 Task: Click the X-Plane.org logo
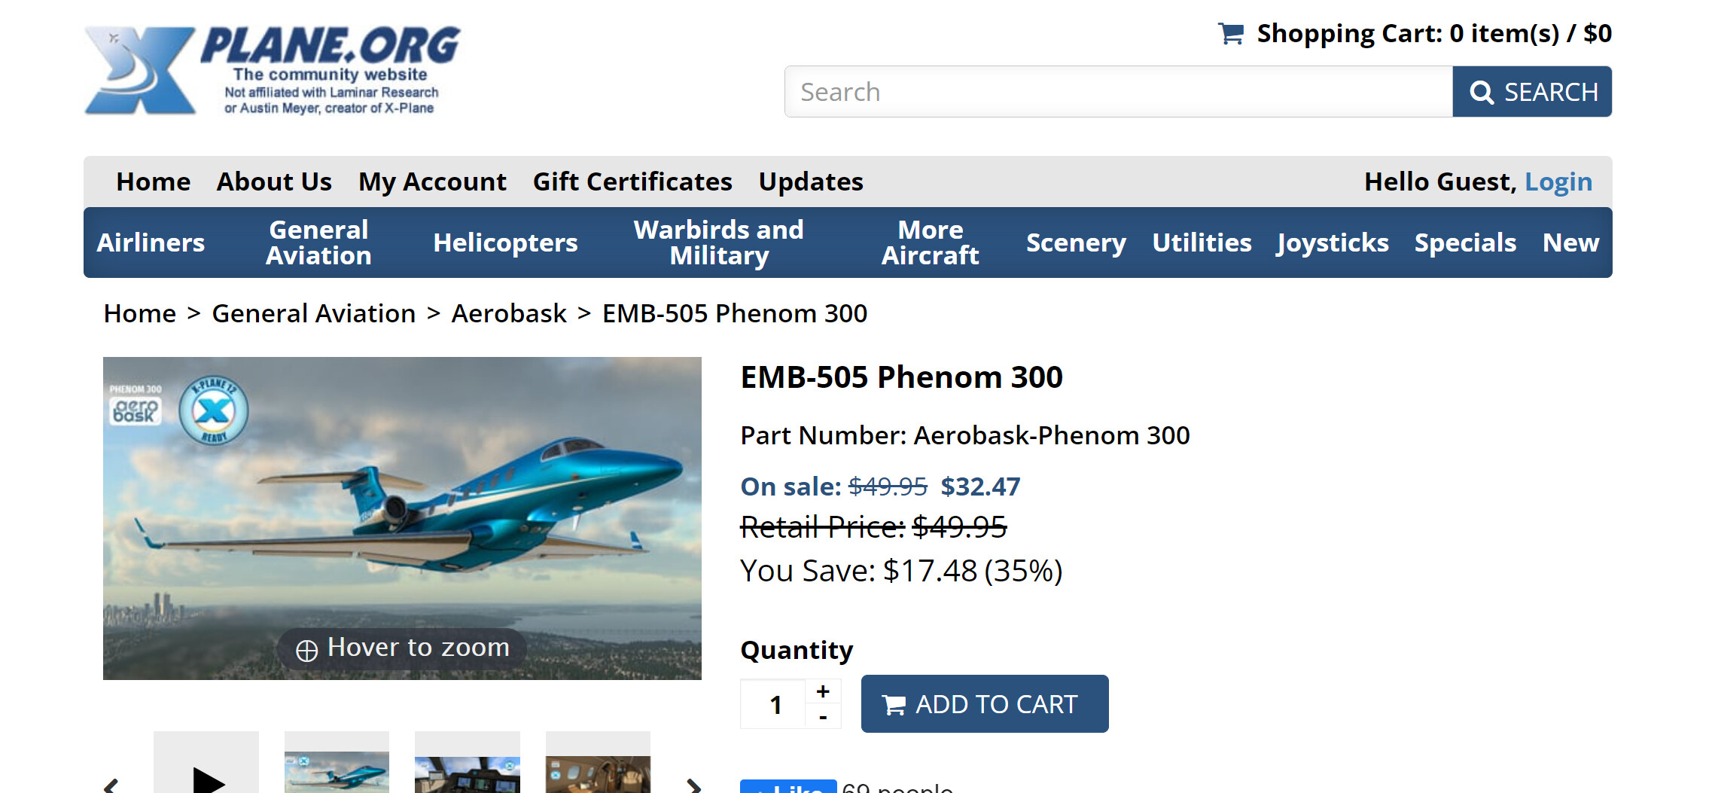tap(271, 70)
